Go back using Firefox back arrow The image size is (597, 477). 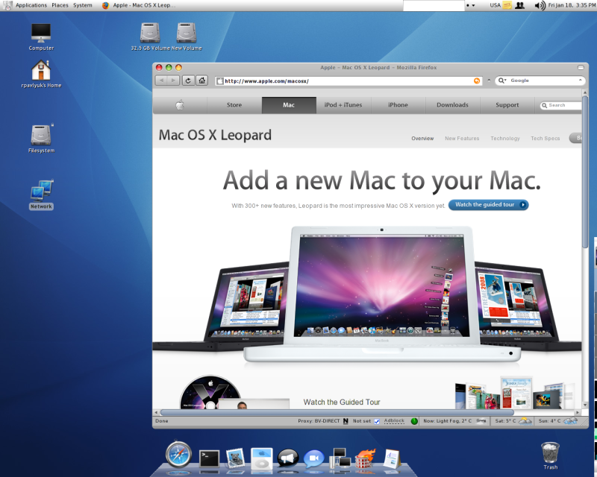[161, 80]
